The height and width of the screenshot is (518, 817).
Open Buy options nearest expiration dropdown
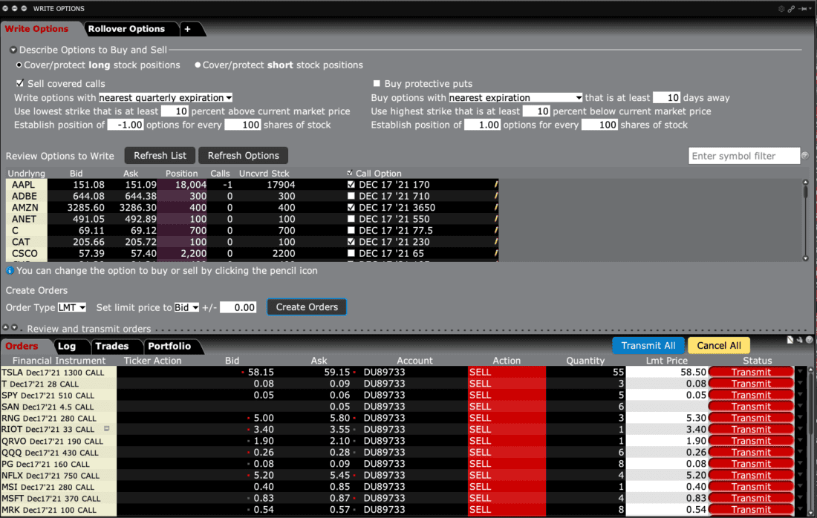(x=515, y=98)
